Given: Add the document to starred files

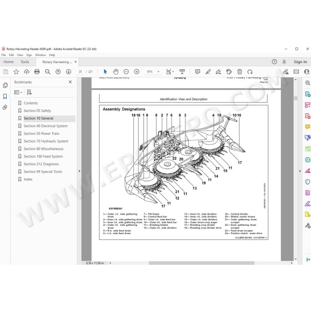Looking at the screenshot, I should pos(16,72).
